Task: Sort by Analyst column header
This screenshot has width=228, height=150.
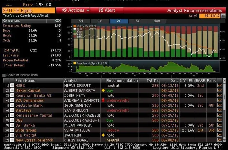Action: [82, 81]
